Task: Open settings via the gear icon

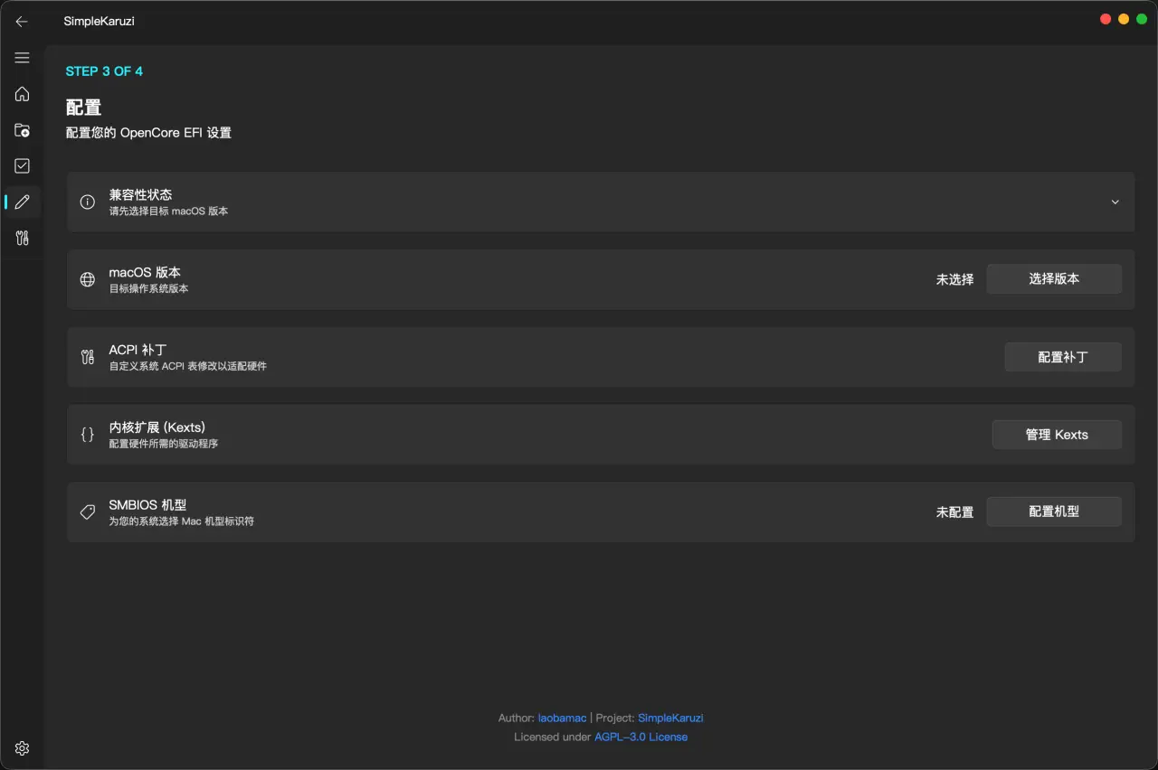Action: pyautogui.click(x=22, y=748)
